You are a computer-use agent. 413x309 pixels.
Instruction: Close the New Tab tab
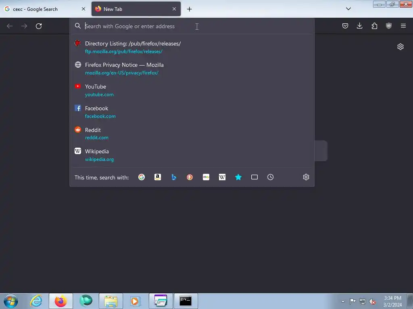174,9
